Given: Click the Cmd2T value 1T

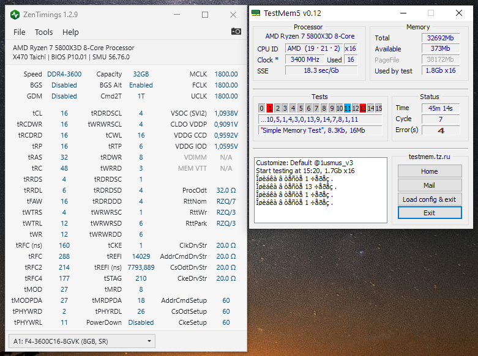Looking at the screenshot, I should click(141, 96).
